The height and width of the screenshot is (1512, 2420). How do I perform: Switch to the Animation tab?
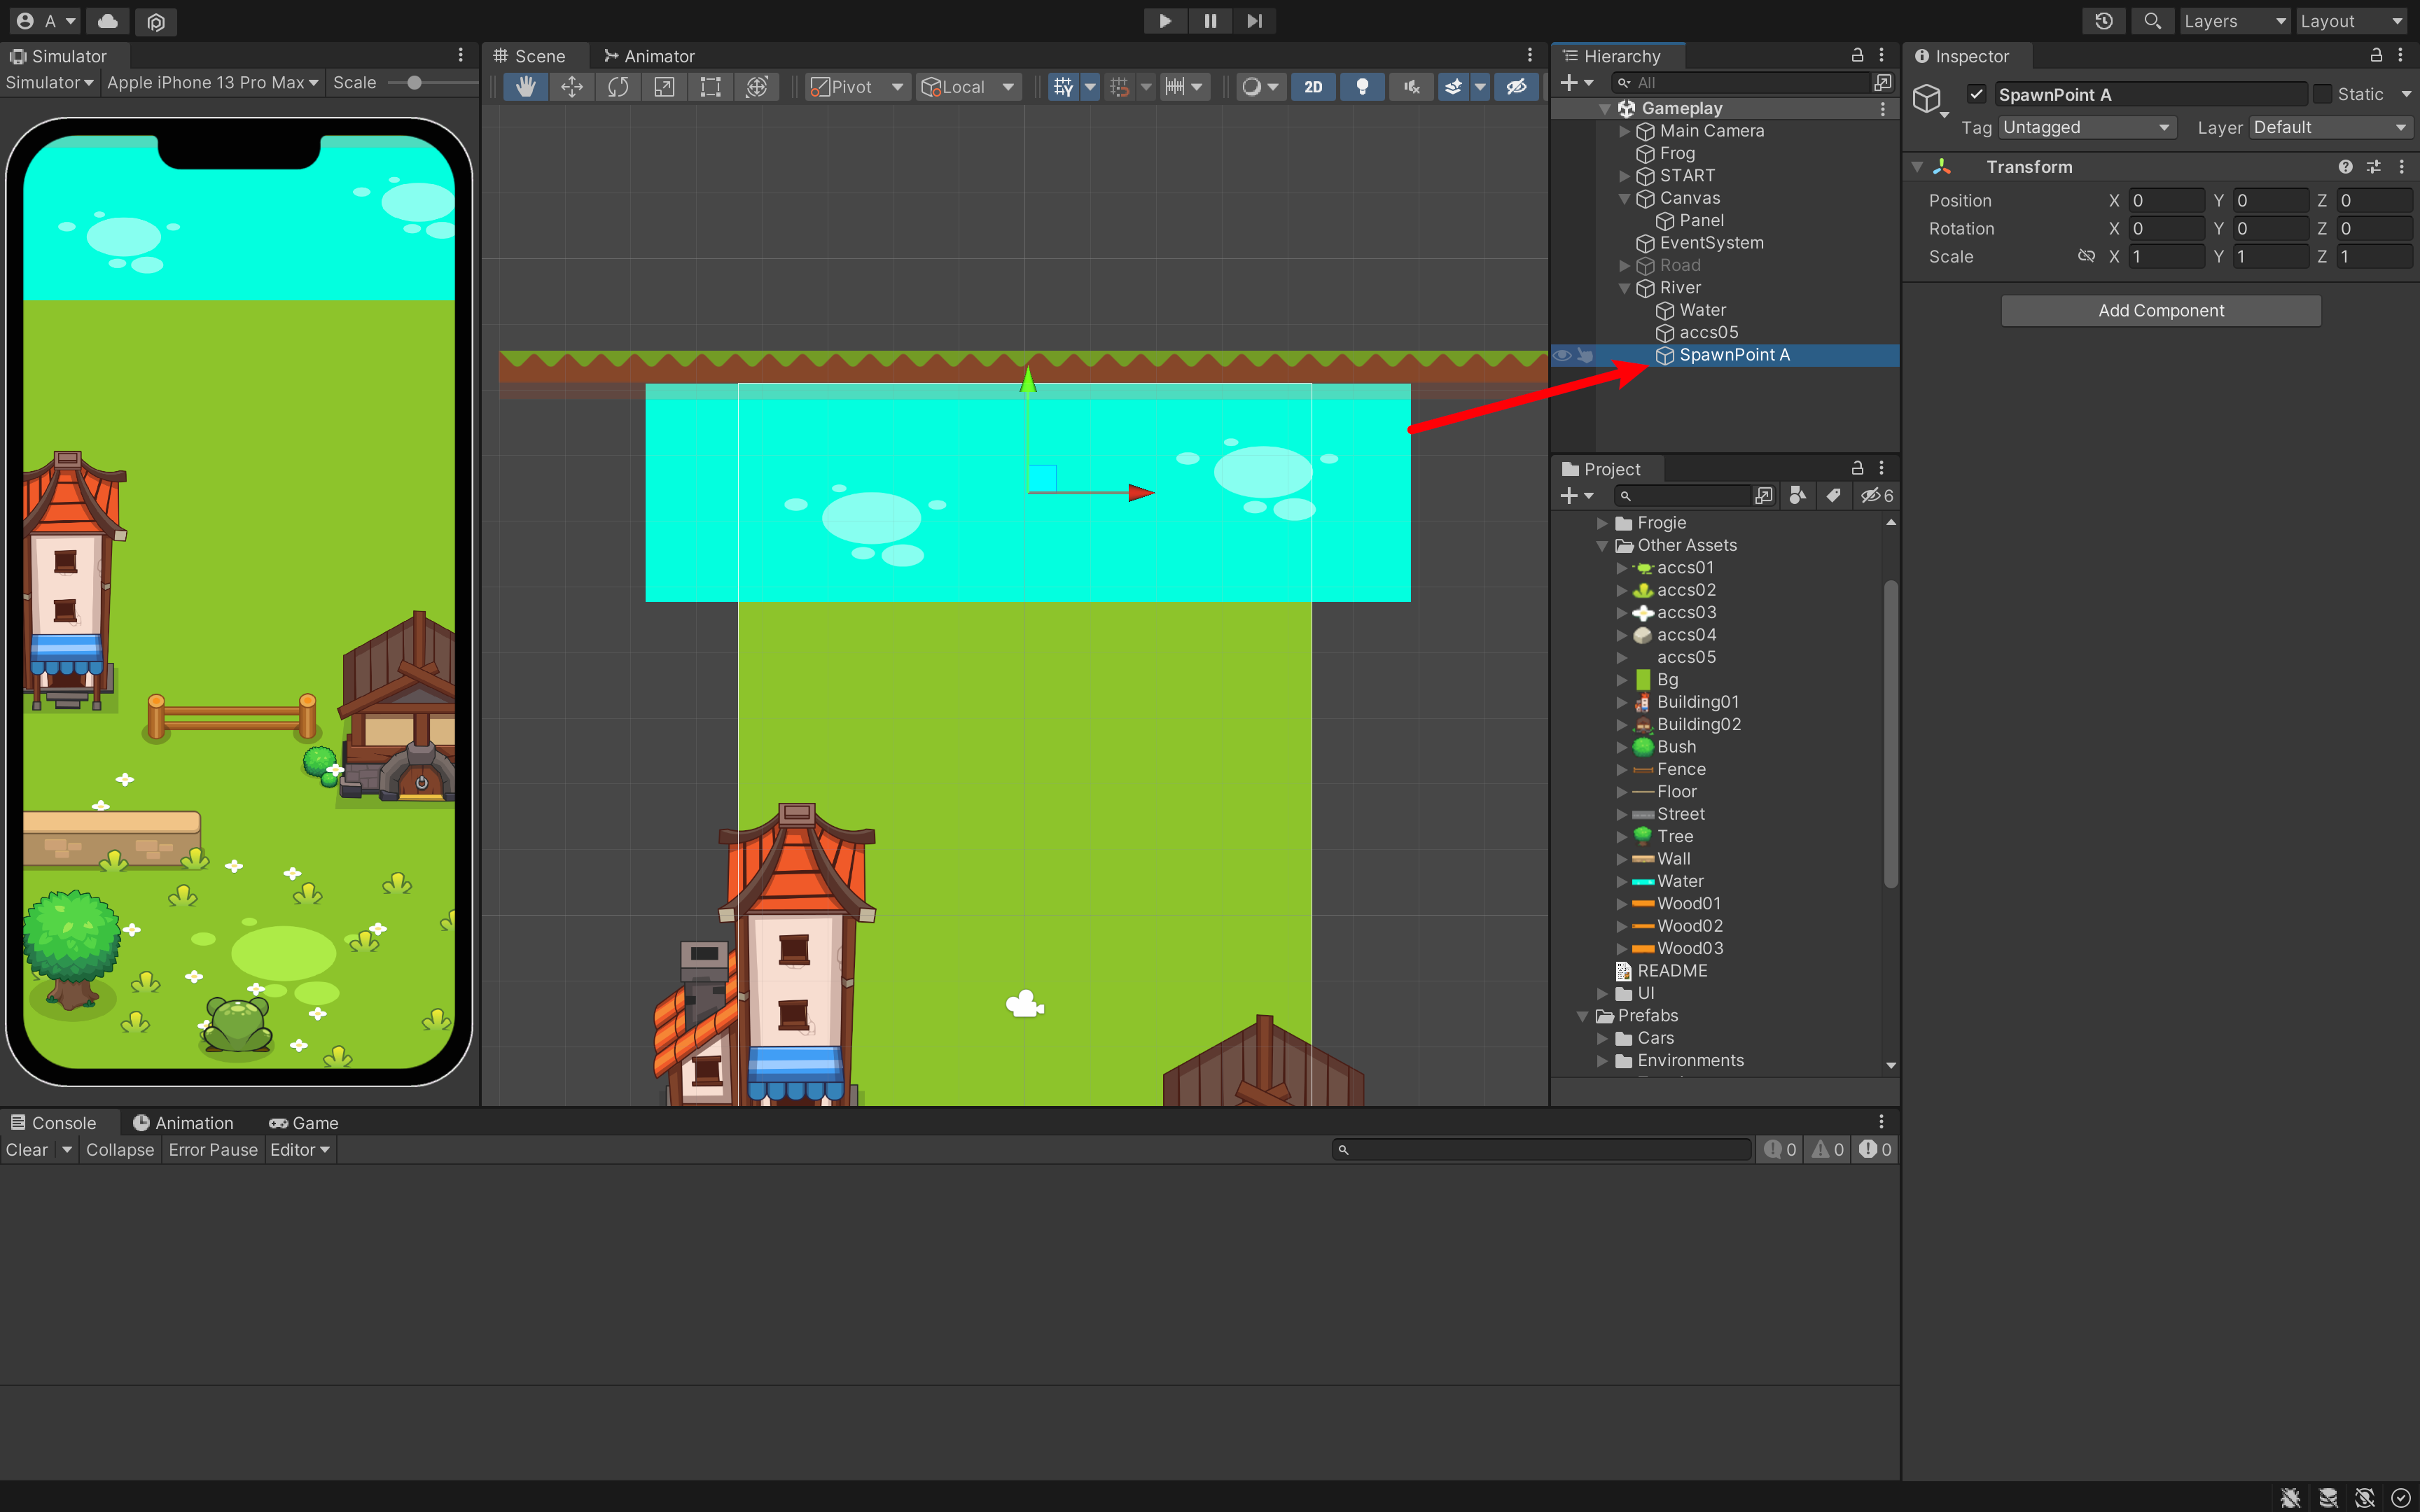[183, 1123]
